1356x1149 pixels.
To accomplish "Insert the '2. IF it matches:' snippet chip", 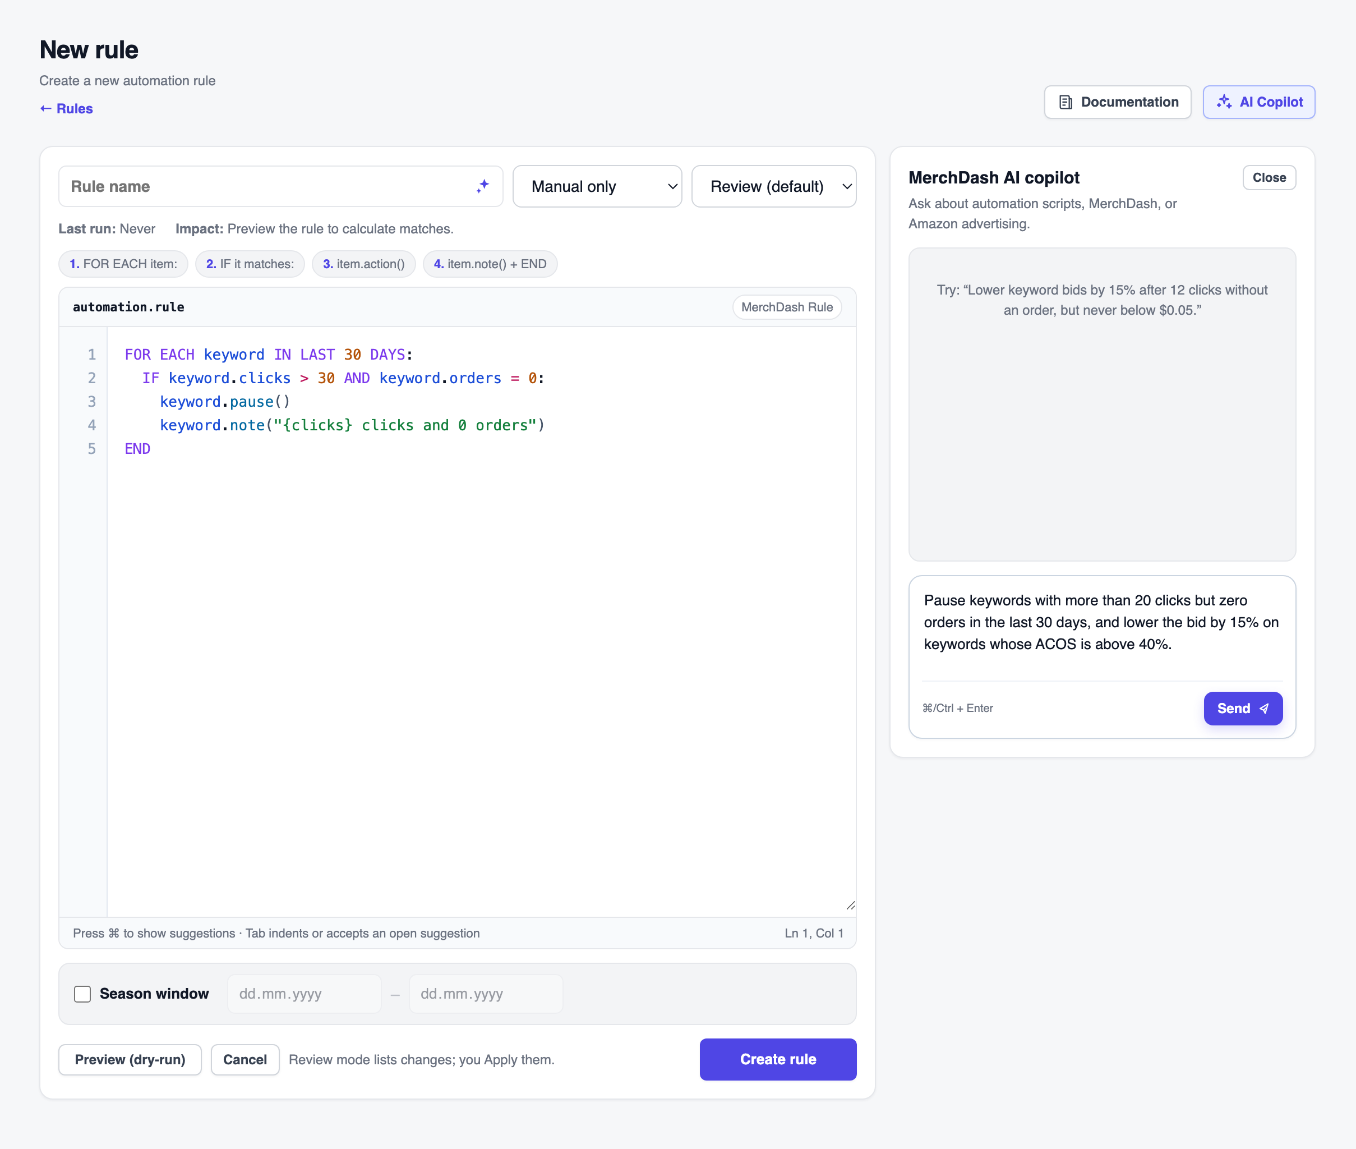I will tap(250, 264).
